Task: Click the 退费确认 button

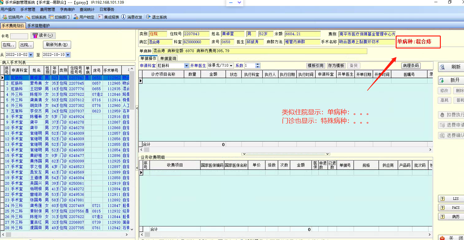Action: tap(451, 135)
